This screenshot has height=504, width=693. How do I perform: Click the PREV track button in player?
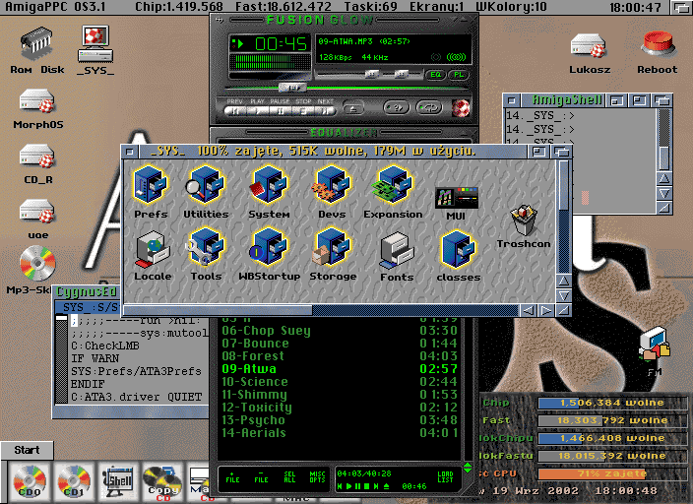pos(234,111)
